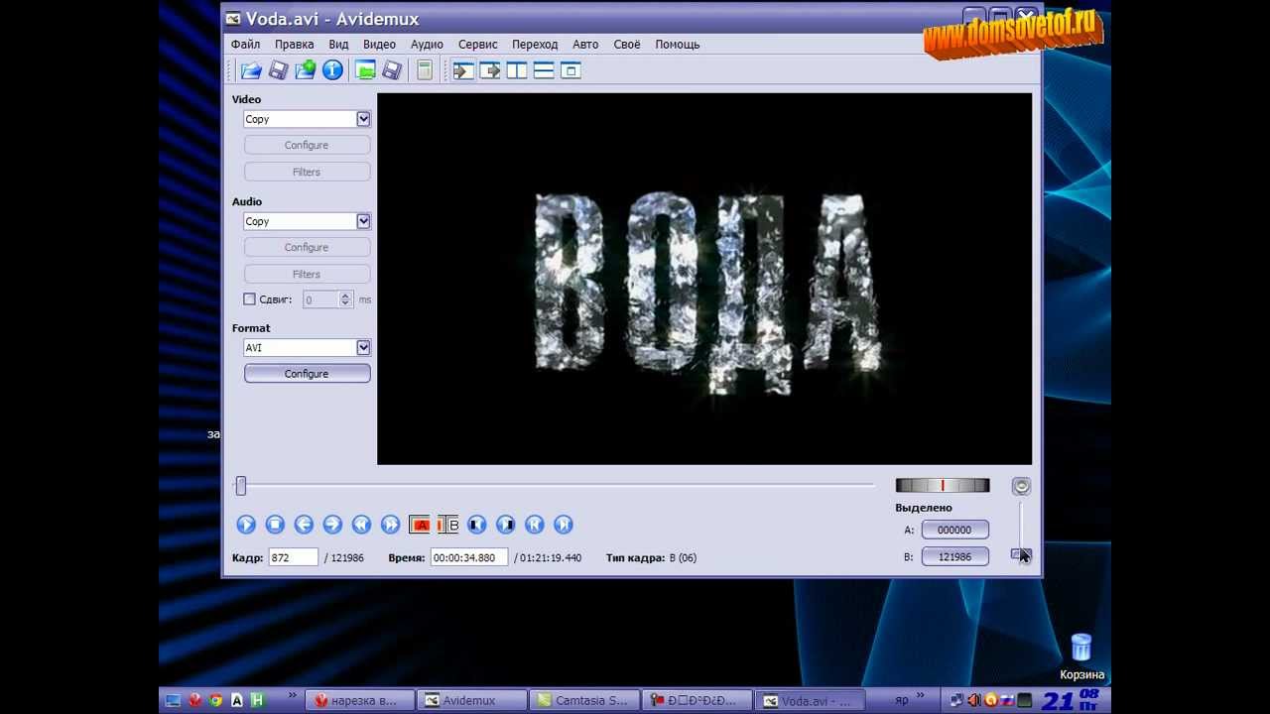
Task: Click the Format Configure button
Action: tap(308, 374)
